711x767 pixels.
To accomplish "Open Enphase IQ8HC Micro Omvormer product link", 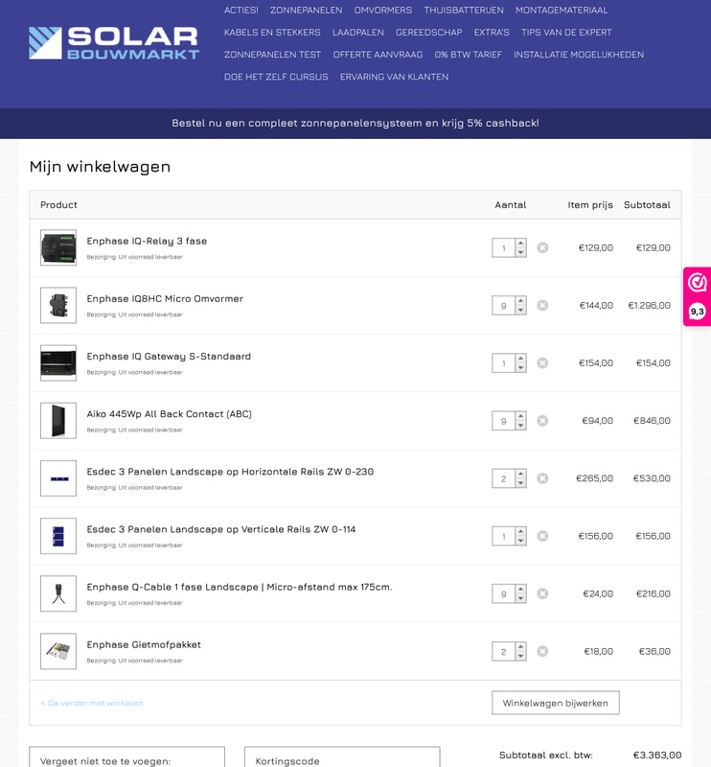I will pos(165,299).
